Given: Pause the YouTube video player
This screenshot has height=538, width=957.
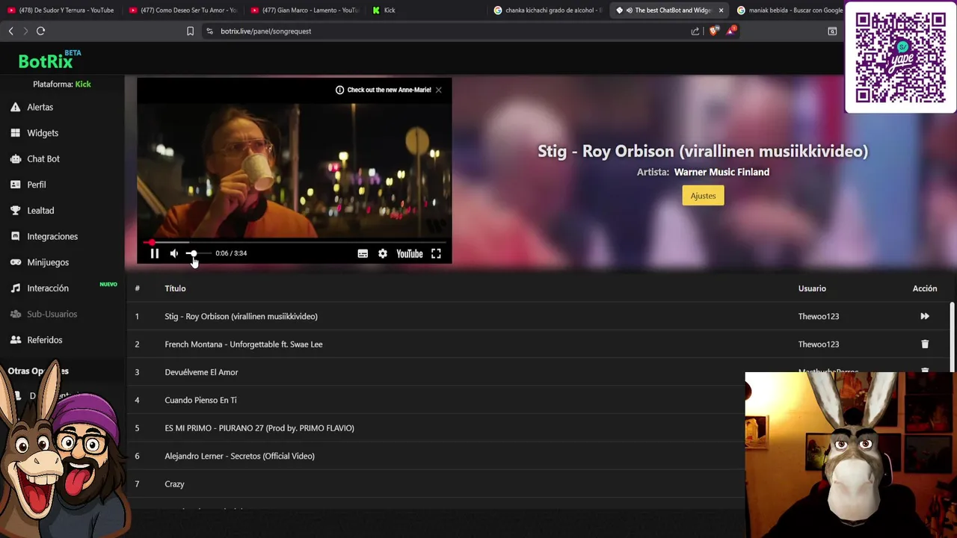Looking at the screenshot, I should coord(155,253).
